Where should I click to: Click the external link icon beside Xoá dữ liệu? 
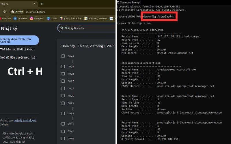pyautogui.click(x=33, y=57)
